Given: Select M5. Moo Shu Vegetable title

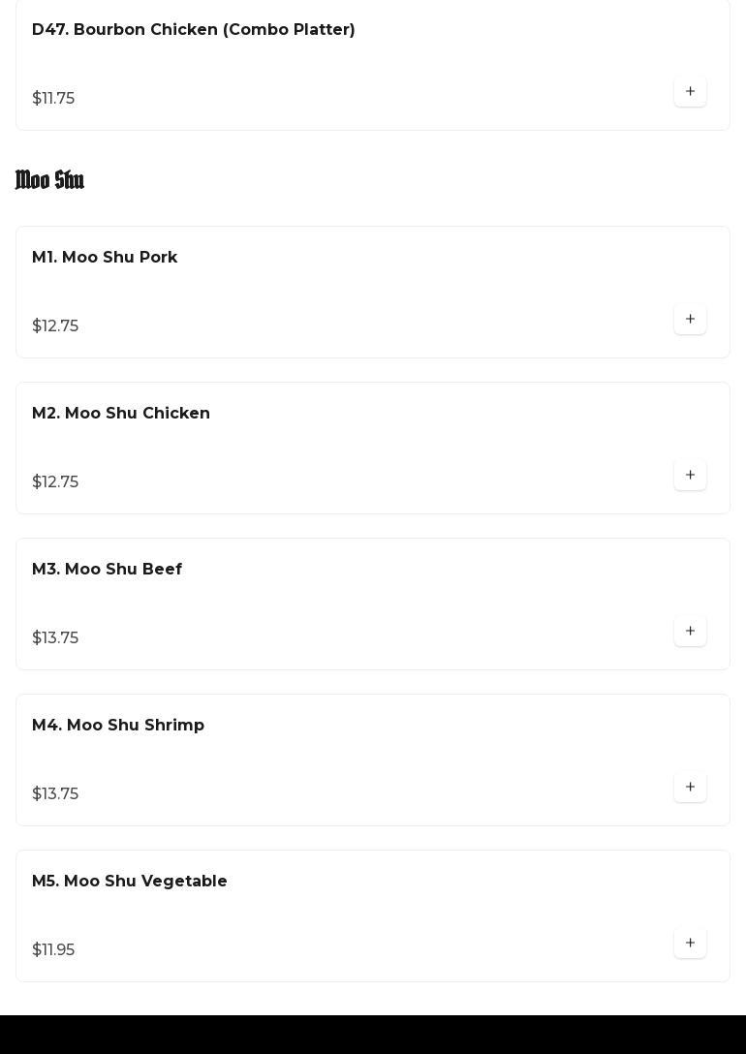Looking at the screenshot, I should click(130, 882).
